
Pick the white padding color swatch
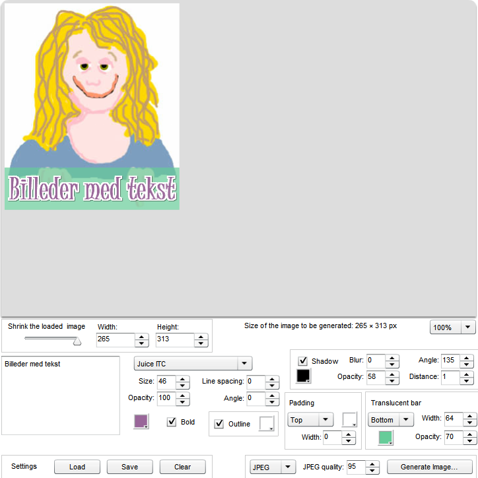349,420
